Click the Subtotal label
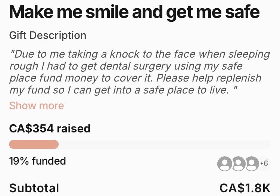This screenshot has height=196, width=280. (34, 188)
